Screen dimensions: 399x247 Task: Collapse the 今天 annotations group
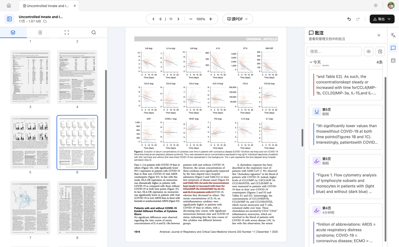(x=311, y=62)
